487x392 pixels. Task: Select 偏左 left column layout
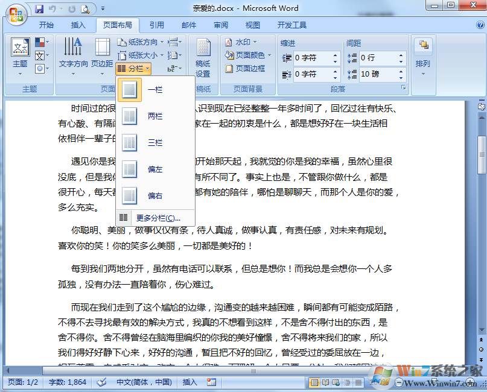pyautogui.click(x=155, y=169)
